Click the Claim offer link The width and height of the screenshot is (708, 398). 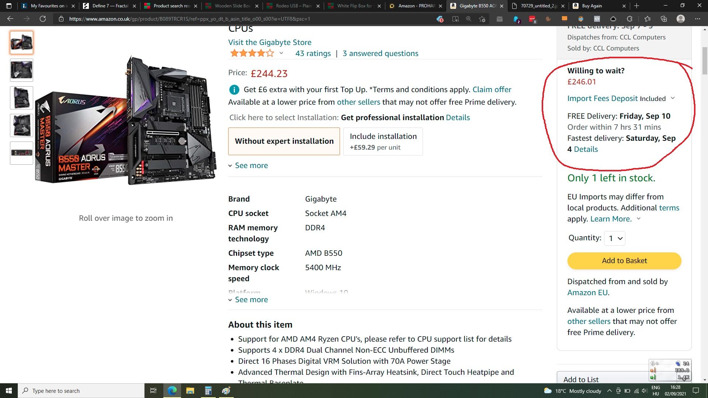point(492,90)
